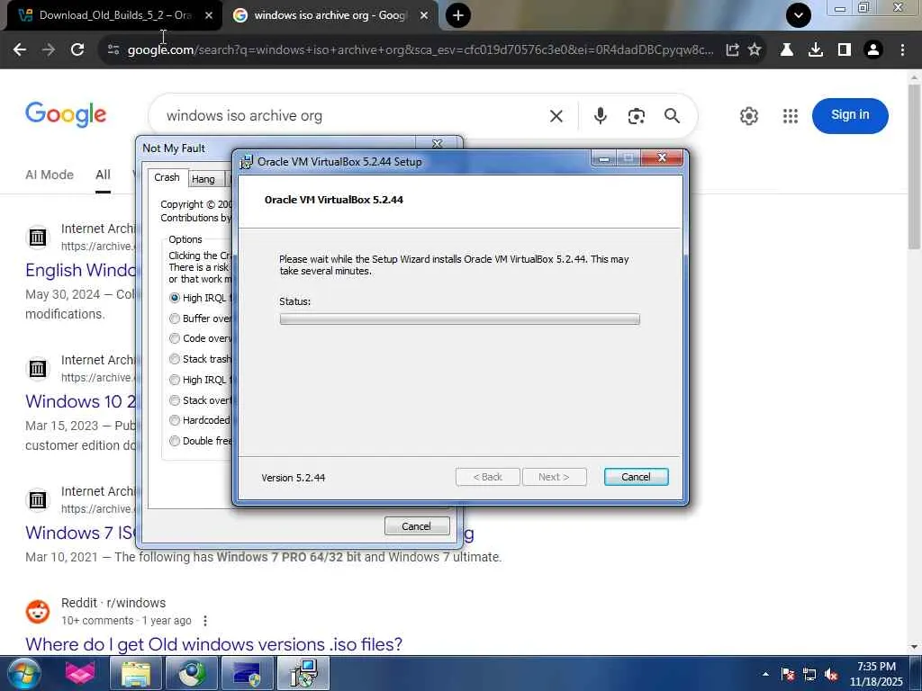The width and height of the screenshot is (922, 691).
Task: Click Cancel in Not My Fault window
Action: point(416,526)
